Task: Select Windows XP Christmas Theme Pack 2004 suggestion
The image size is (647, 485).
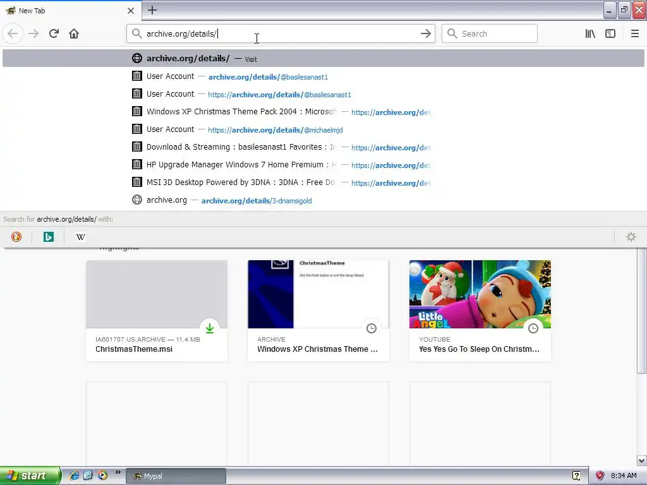Action: (x=323, y=112)
